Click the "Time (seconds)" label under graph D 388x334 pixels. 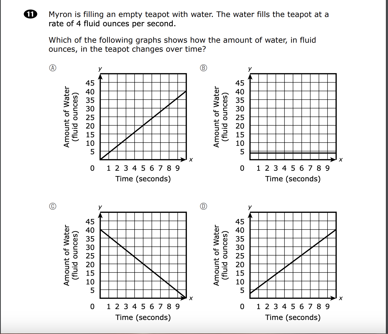(293, 317)
